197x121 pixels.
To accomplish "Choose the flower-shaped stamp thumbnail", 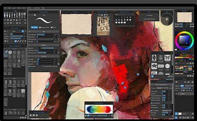I will pos(154,66).
